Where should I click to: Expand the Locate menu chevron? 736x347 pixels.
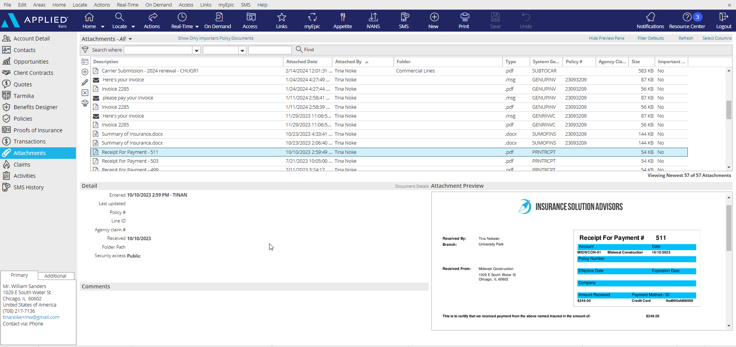[133, 27]
